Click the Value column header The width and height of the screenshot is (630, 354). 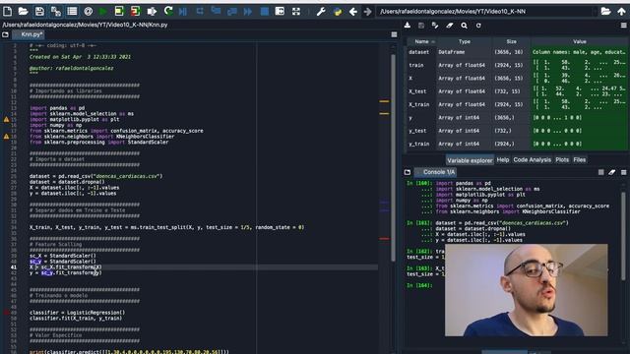[x=580, y=41]
